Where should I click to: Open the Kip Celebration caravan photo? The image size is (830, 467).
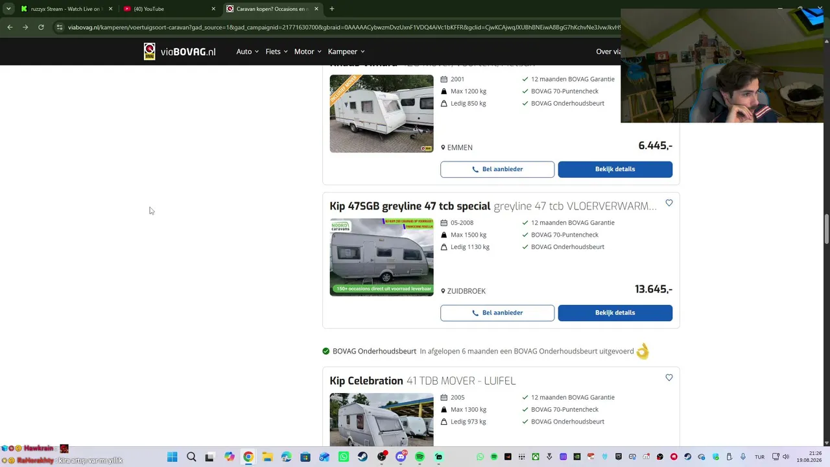(x=381, y=420)
